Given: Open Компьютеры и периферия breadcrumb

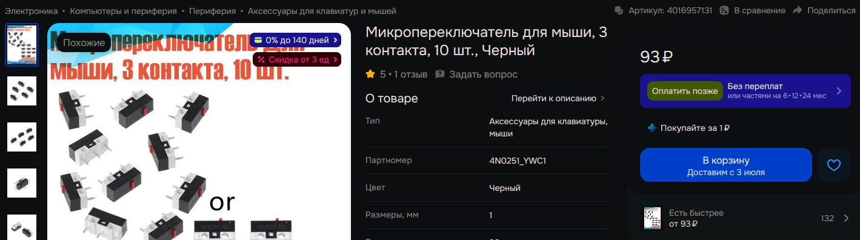Looking at the screenshot, I should click(124, 11).
